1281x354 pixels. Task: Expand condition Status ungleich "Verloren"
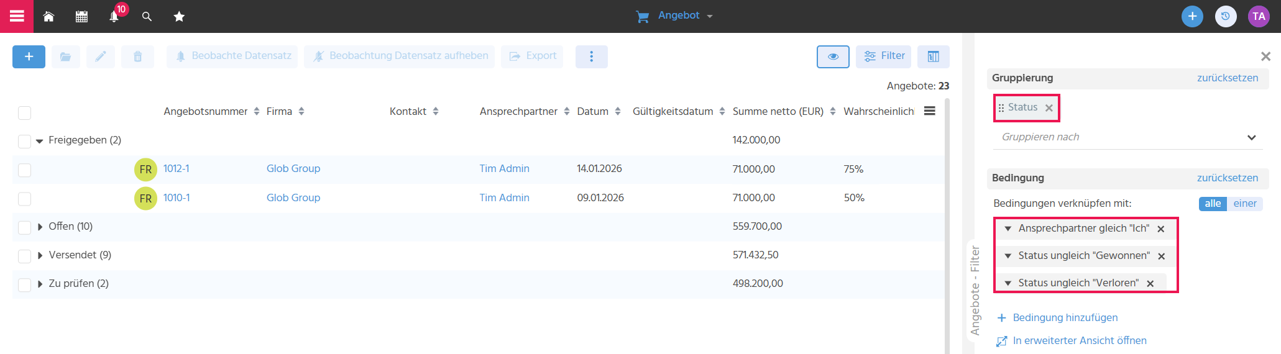pos(1008,283)
